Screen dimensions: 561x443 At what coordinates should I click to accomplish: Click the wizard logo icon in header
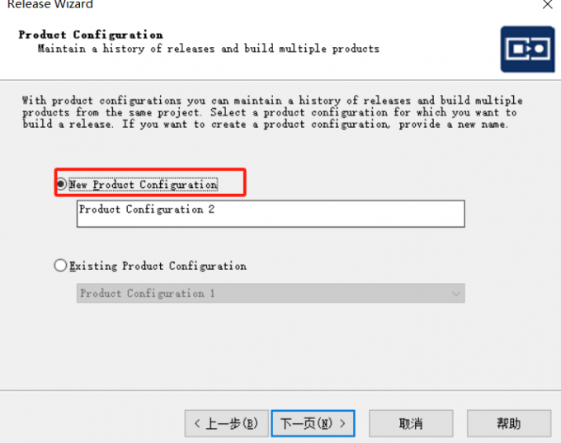tap(527, 49)
